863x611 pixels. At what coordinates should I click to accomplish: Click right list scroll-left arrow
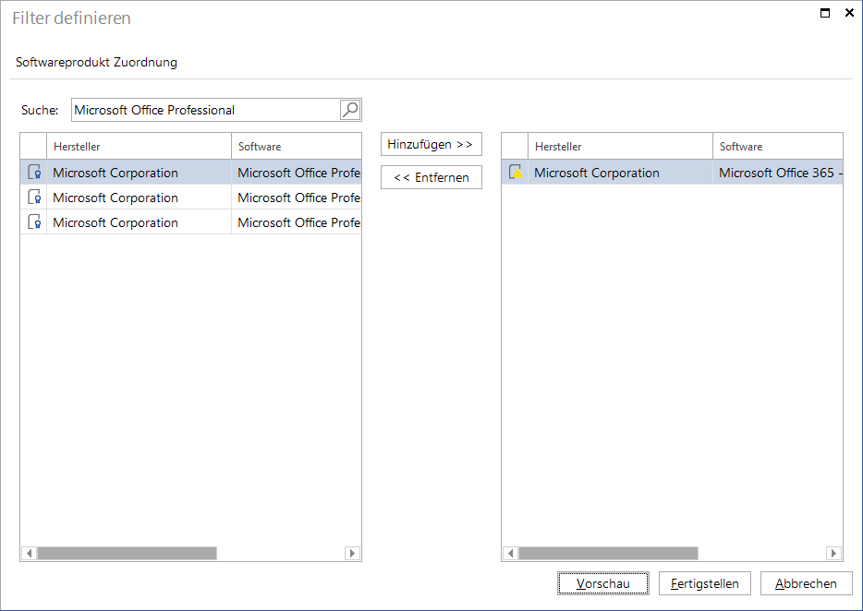[x=511, y=553]
